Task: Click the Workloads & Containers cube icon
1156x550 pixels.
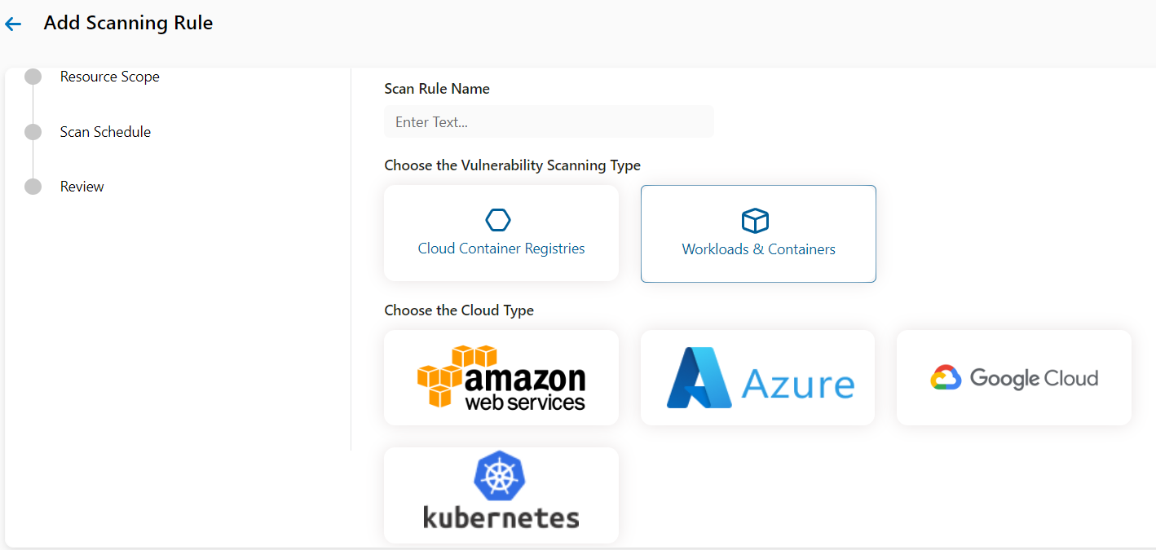Action: [x=755, y=220]
